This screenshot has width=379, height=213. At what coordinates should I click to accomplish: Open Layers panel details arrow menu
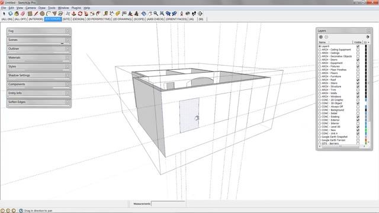[x=368, y=37]
